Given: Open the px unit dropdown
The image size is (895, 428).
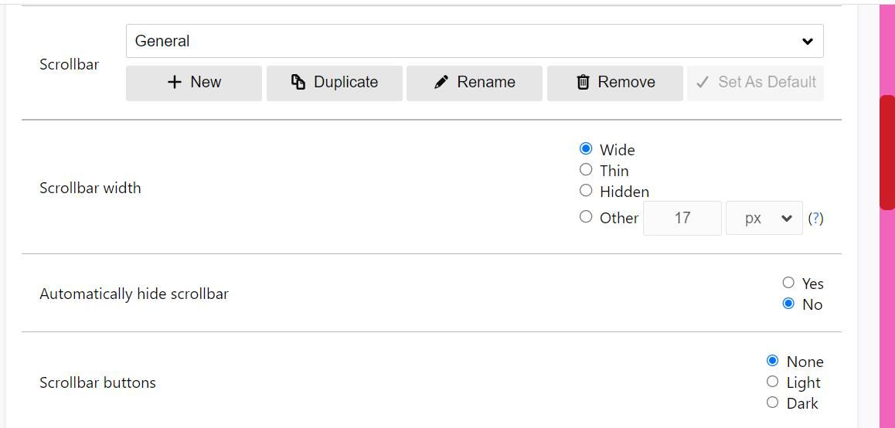Looking at the screenshot, I should [764, 218].
